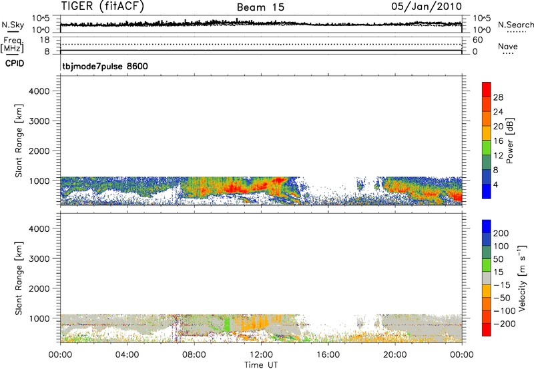
Task: Click the red segment of the power colorbar
Action: tap(487, 89)
